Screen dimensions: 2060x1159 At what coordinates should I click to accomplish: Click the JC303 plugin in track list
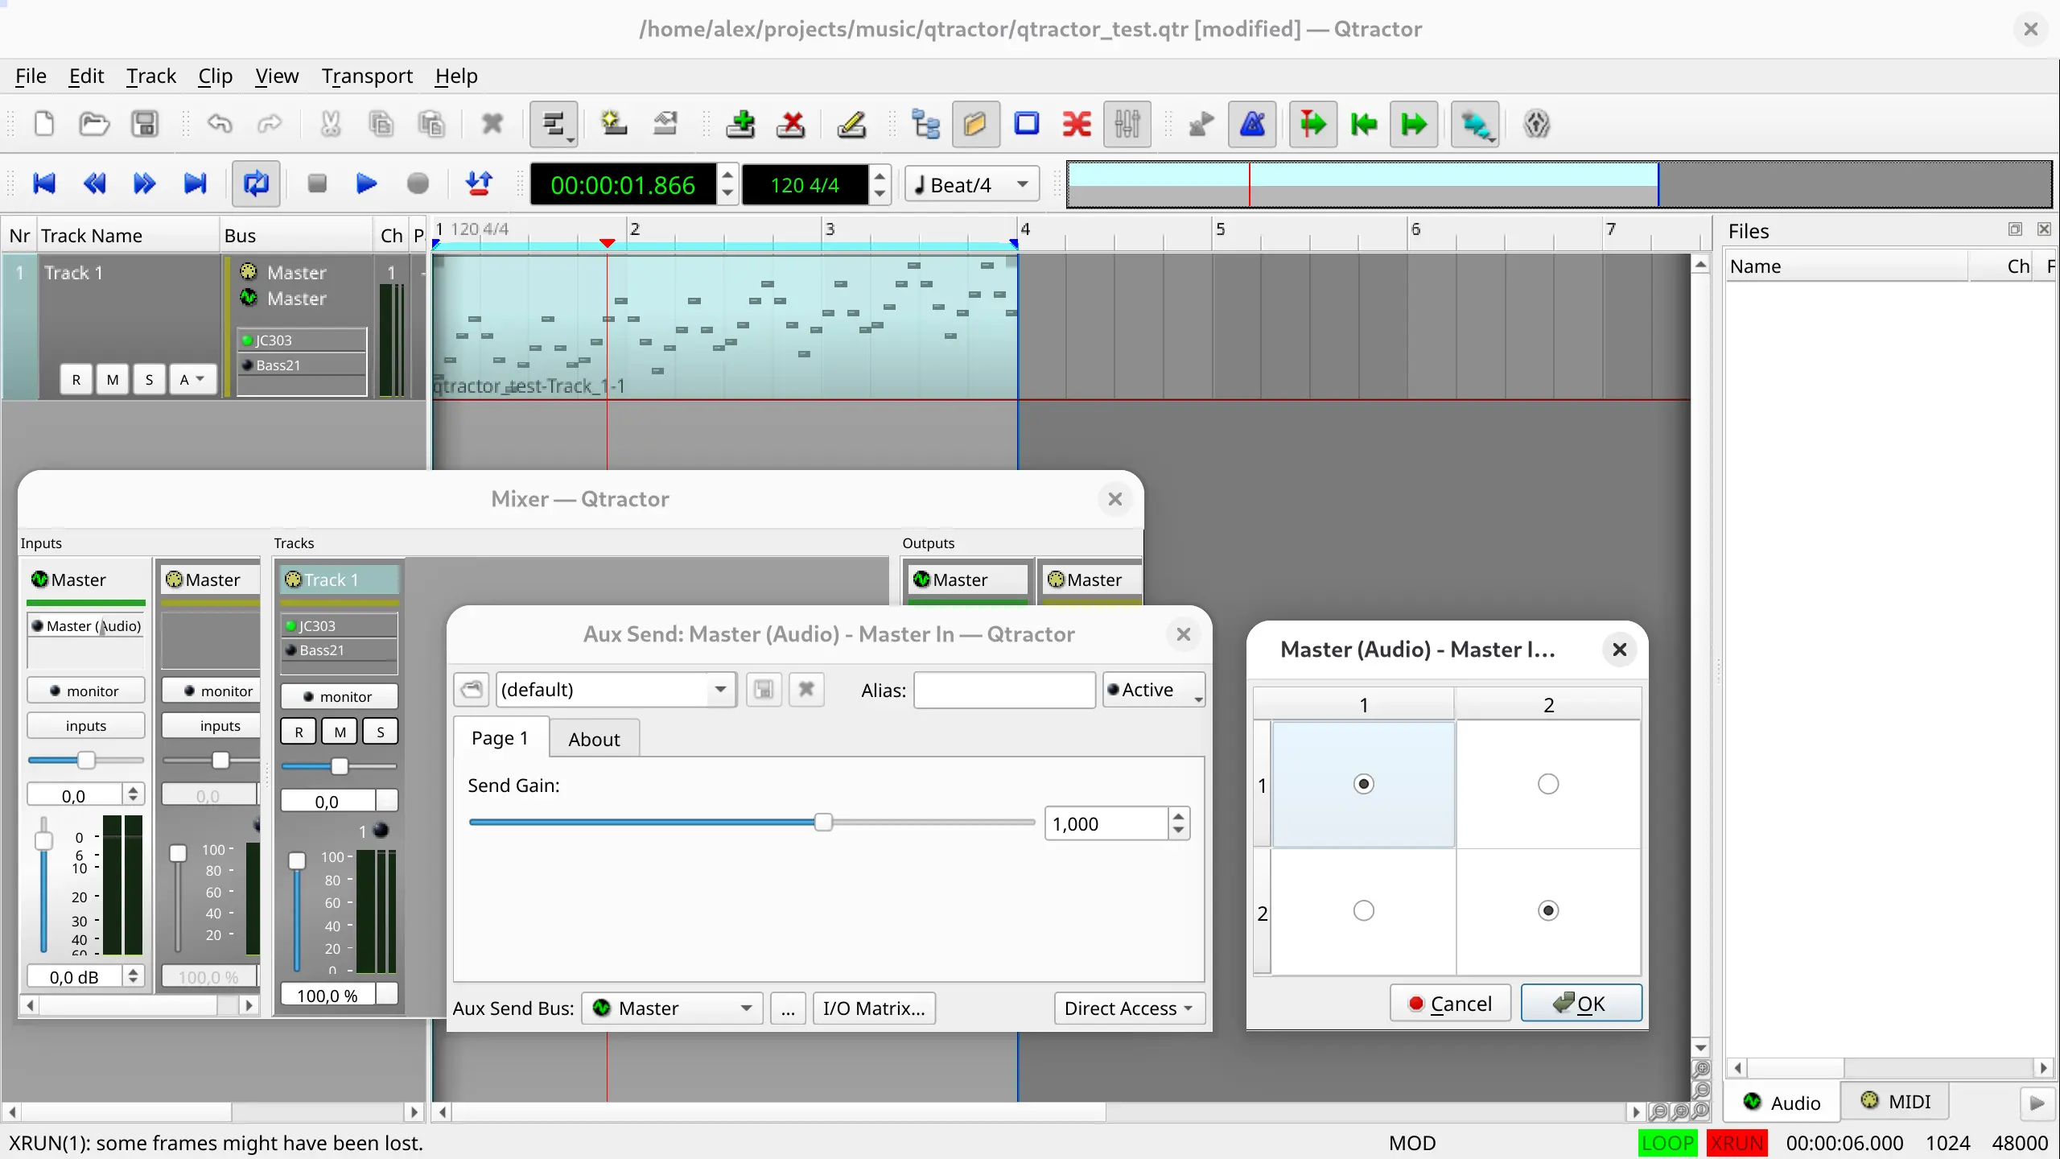(303, 340)
